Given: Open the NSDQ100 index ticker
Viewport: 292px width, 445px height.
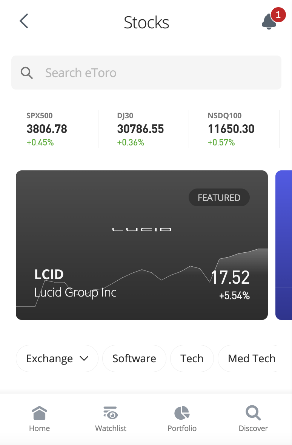Looking at the screenshot, I should point(231,129).
